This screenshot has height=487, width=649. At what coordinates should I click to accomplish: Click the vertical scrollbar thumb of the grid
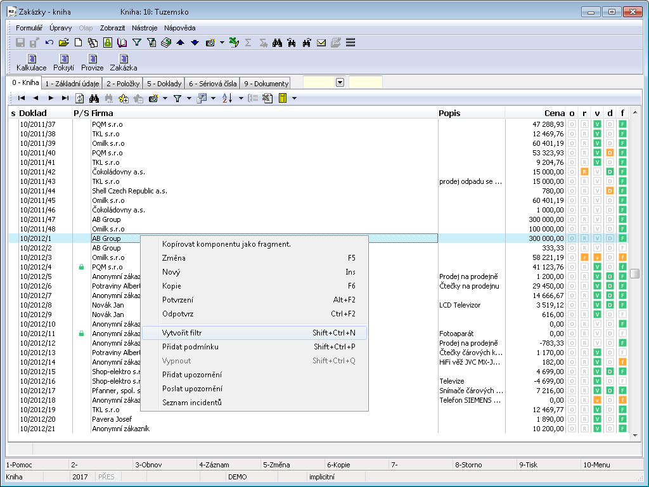click(x=634, y=273)
